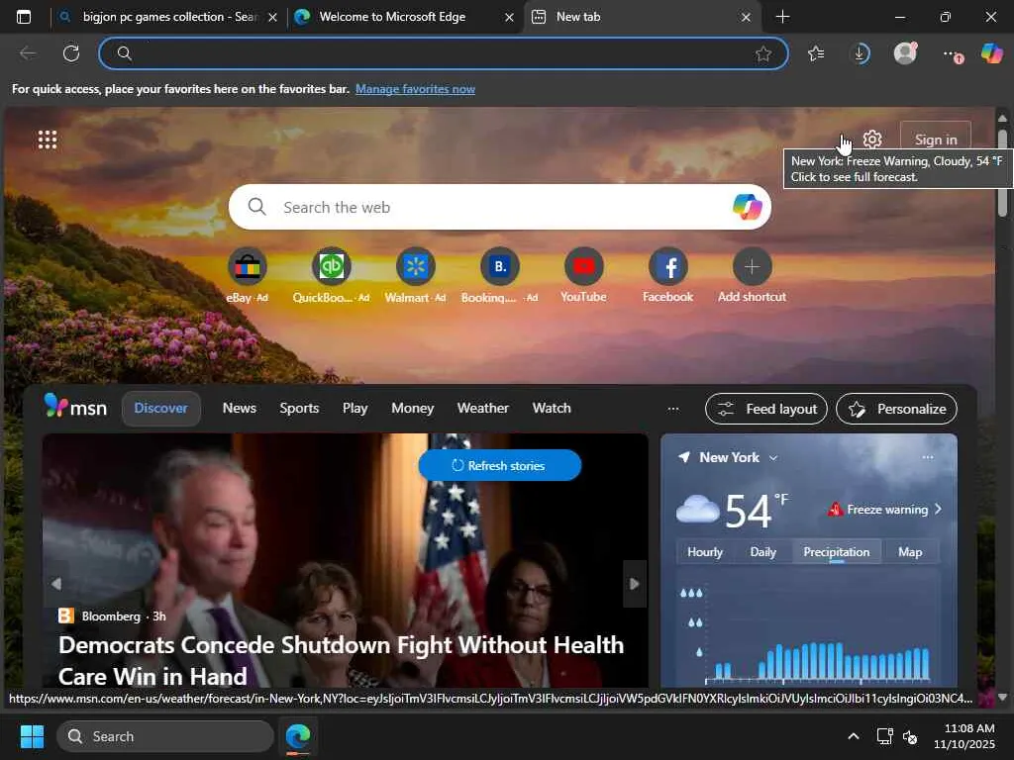Image resolution: width=1014 pixels, height=760 pixels.
Task: Close Welcome to Microsoft Edge tab
Action: (509, 18)
